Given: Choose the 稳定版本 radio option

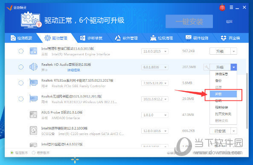Looking at the screenshot, I should (12, 153).
